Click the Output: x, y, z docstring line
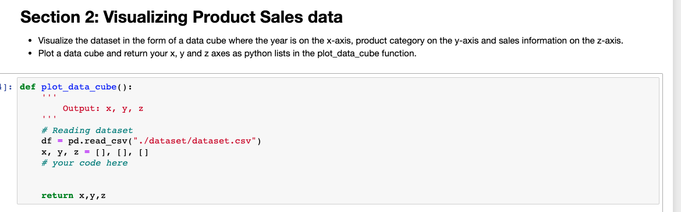 pos(103,109)
